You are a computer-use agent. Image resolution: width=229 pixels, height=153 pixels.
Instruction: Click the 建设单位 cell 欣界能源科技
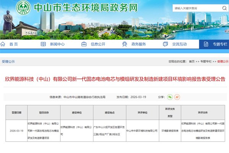click(x=76, y=131)
